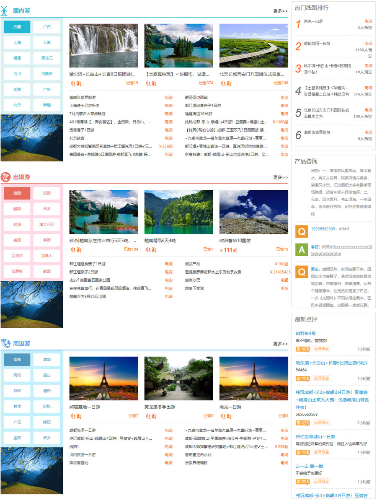Expand 更多>> in the 周边游 section
The image size is (377, 503).
280,344
